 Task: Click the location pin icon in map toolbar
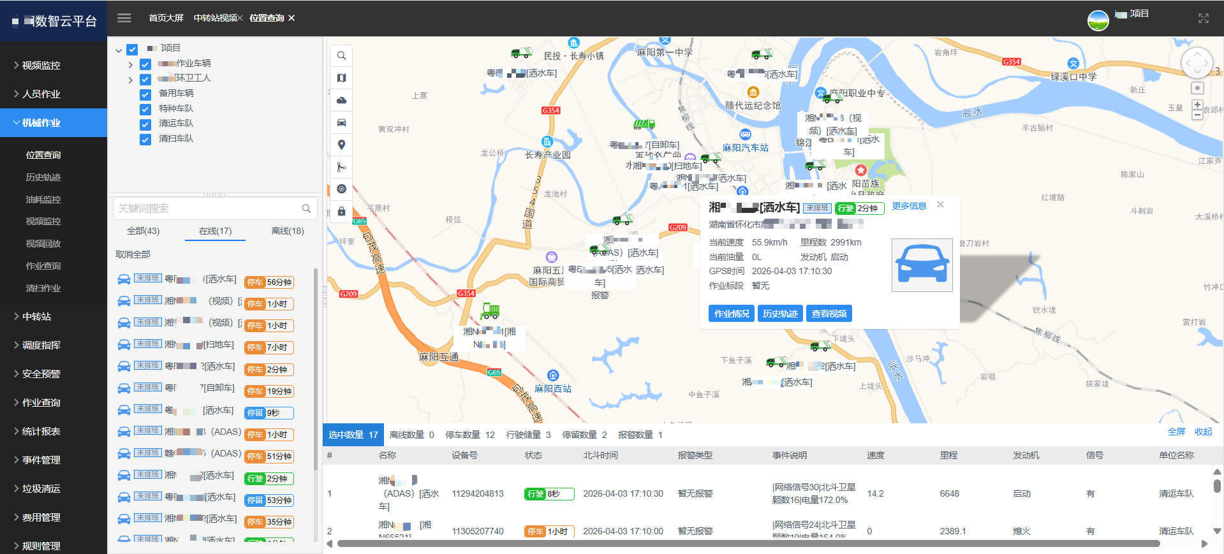point(341,145)
